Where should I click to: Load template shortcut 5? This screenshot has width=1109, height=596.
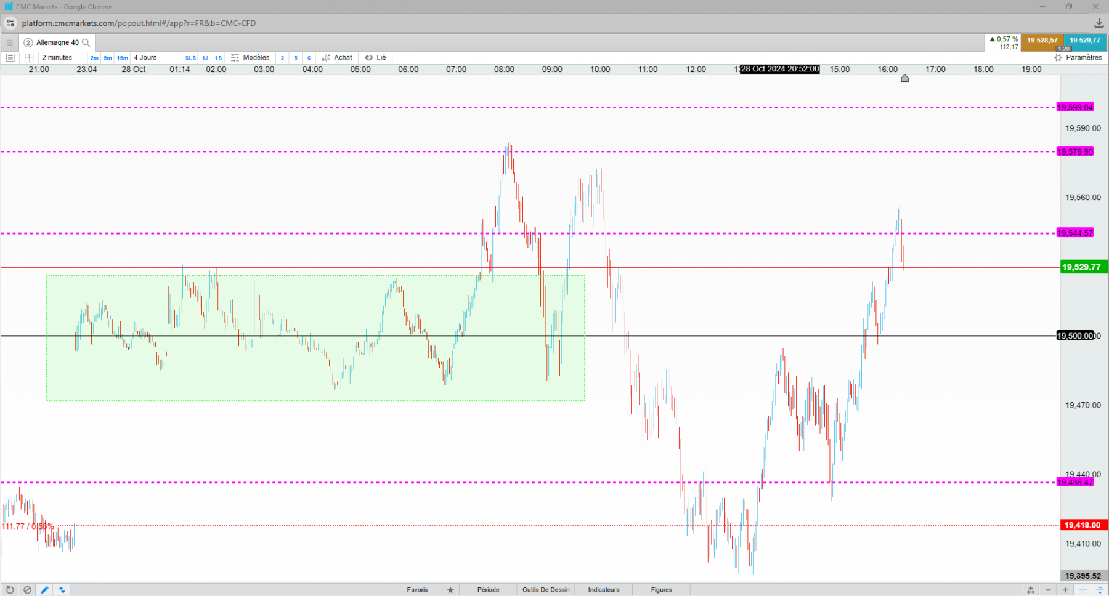[296, 58]
